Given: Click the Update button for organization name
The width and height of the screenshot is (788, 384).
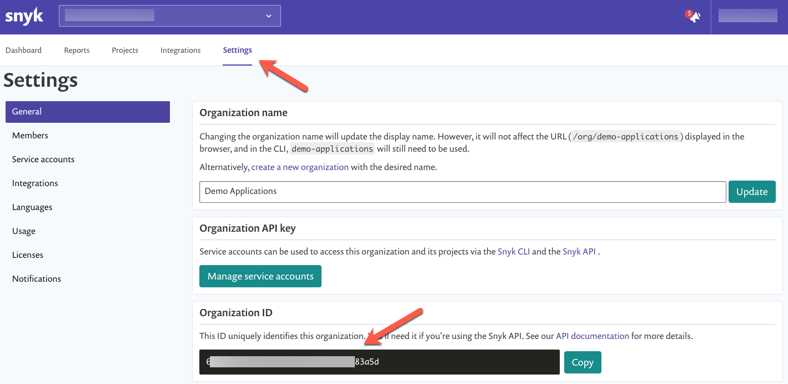Looking at the screenshot, I should point(752,191).
